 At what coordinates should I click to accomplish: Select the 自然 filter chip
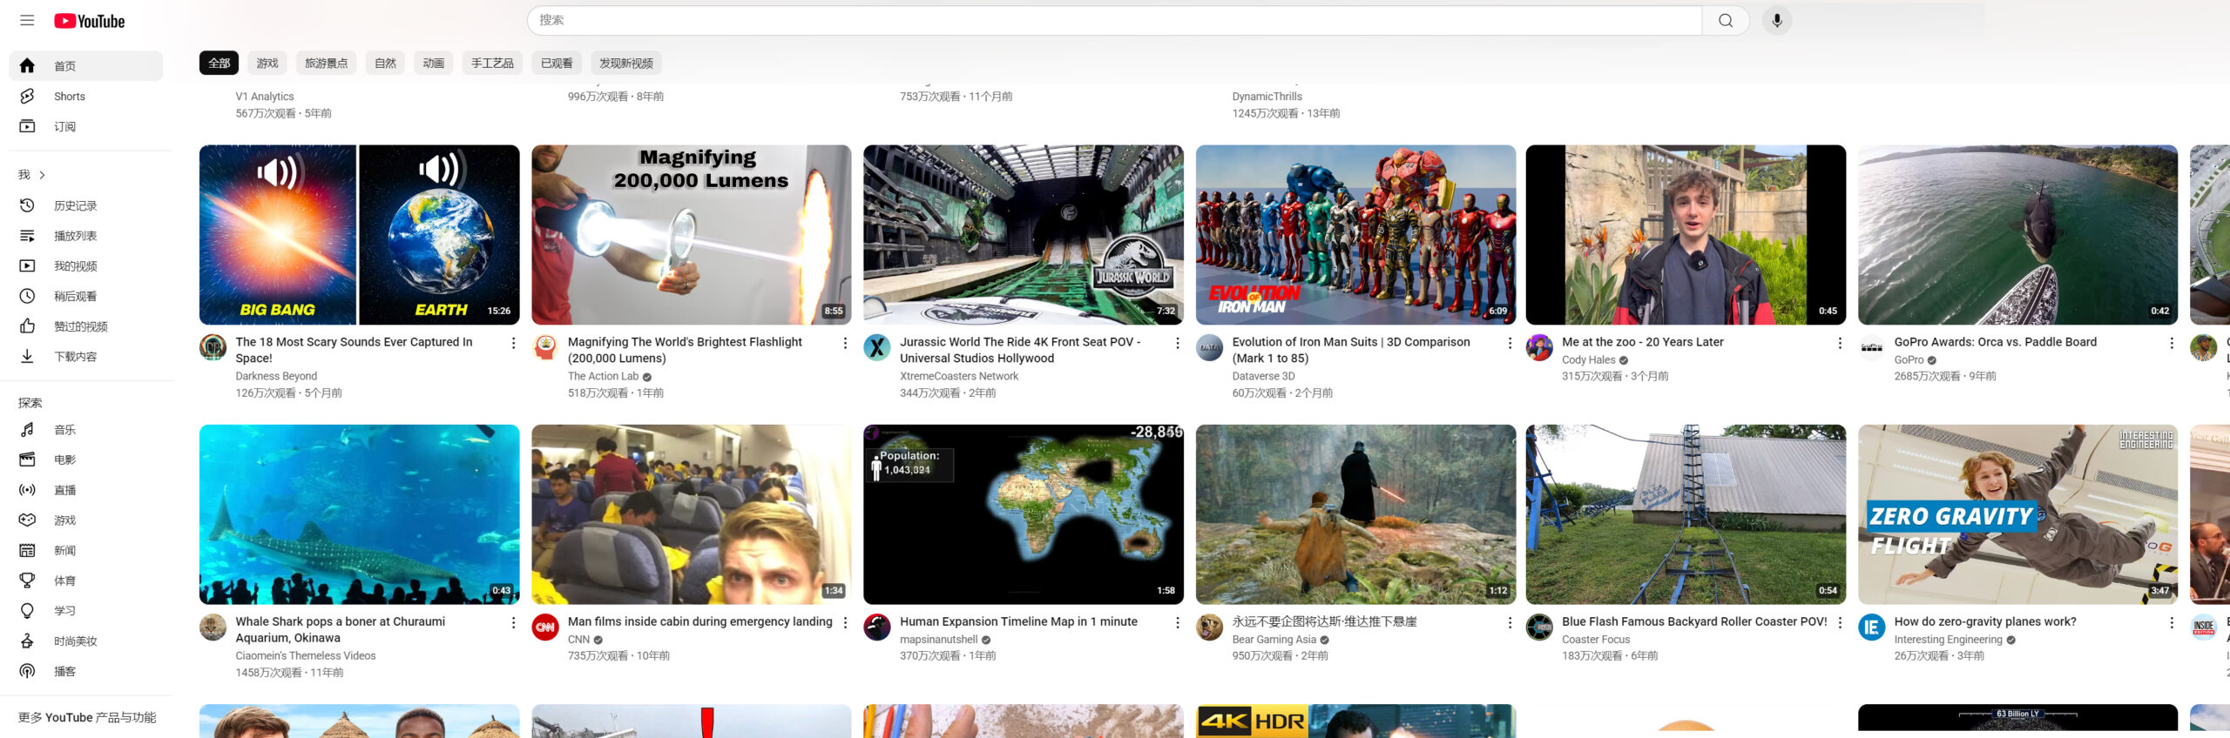pyautogui.click(x=385, y=64)
